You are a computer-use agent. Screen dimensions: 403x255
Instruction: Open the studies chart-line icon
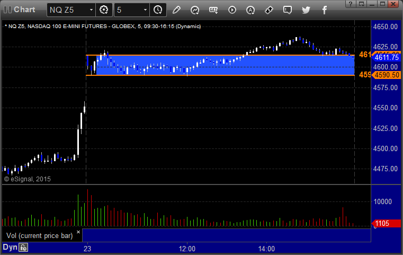[195, 10]
